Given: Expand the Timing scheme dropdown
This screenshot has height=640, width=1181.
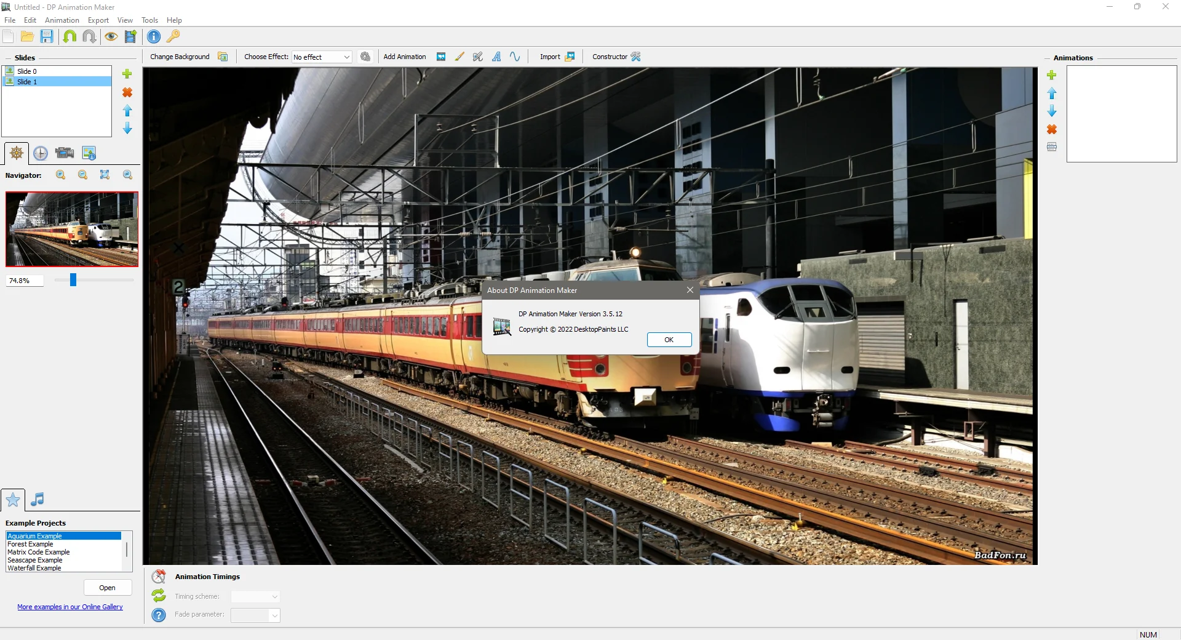Looking at the screenshot, I should click(255, 596).
